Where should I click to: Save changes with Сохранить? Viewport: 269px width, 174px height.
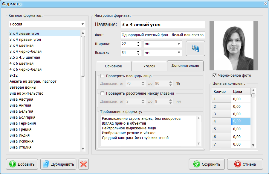click(207, 164)
